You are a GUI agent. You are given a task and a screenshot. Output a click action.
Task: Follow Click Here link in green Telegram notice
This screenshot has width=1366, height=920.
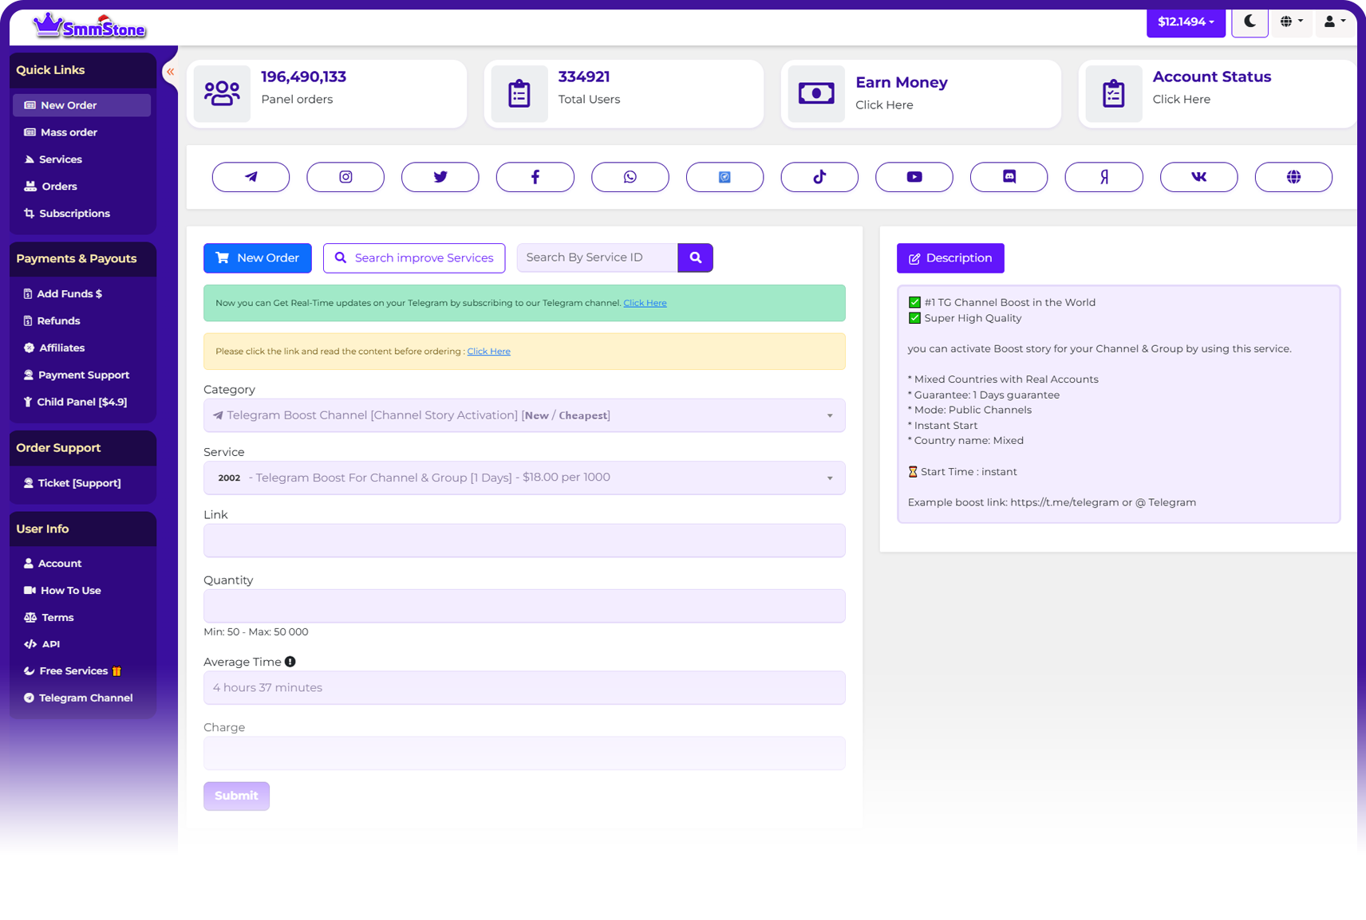click(645, 303)
